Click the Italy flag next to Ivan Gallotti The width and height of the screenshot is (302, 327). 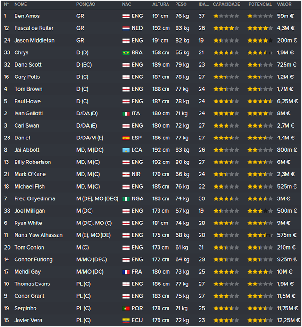pyautogui.click(x=126, y=114)
